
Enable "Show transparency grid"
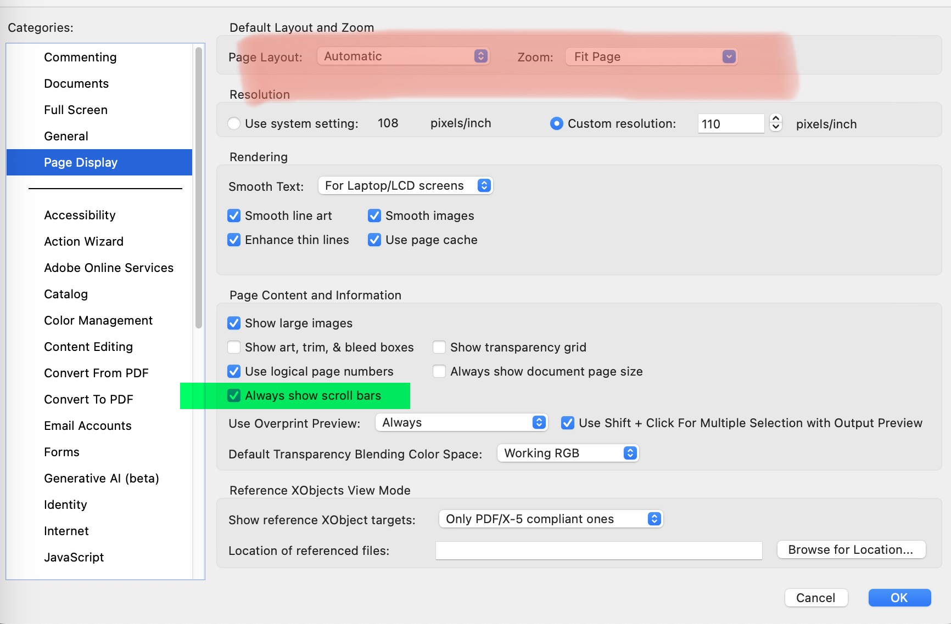point(439,347)
